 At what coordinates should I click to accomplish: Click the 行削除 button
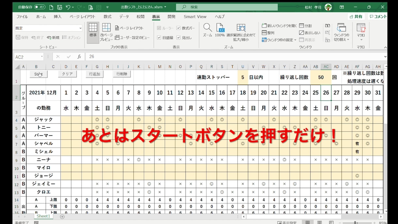(122, 74)
